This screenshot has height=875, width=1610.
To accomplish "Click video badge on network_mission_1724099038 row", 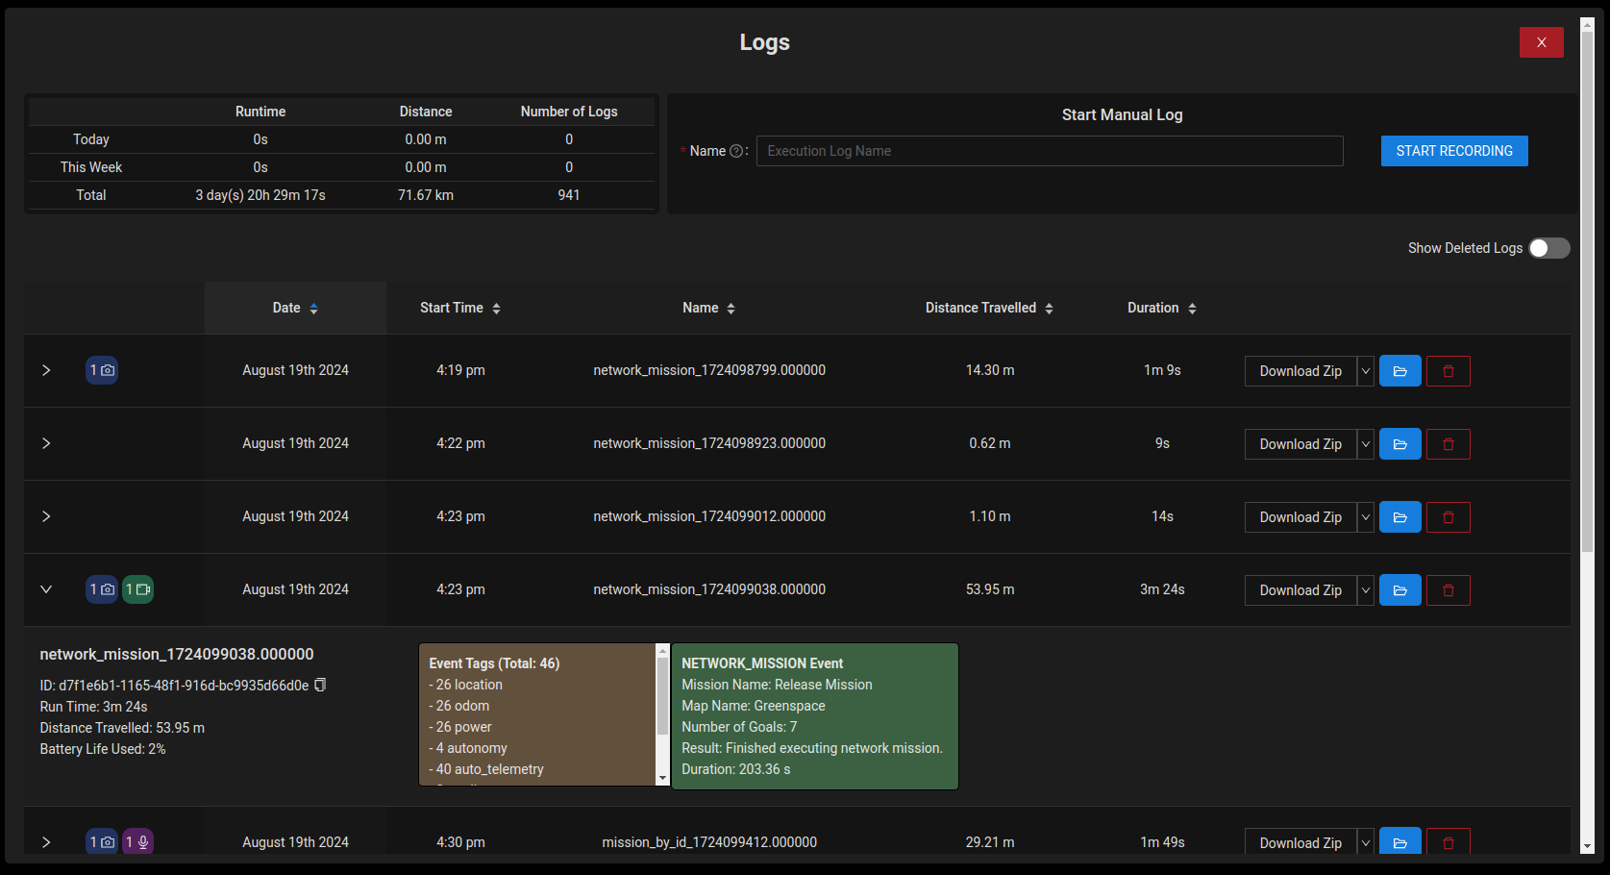I will pyautogui.click(x=138, y=589).
